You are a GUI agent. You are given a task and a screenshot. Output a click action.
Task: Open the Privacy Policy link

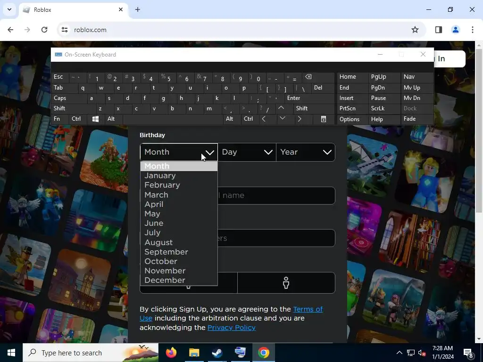tap(231, 328)
